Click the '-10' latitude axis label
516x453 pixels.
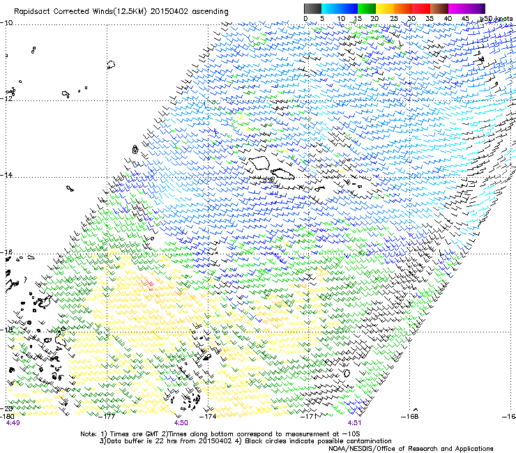pos(6,22)
